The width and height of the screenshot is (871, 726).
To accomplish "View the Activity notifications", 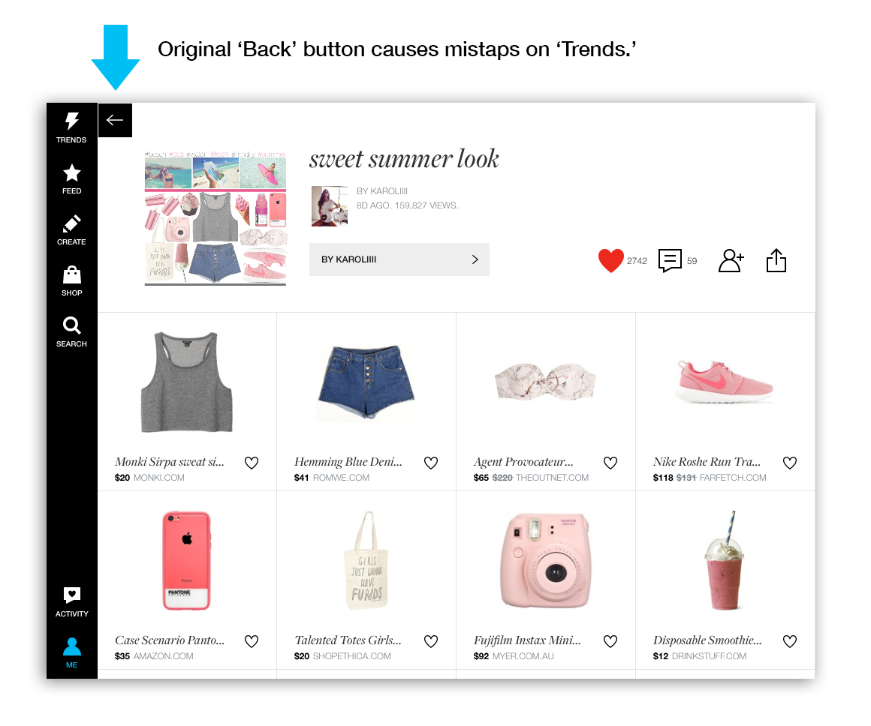I will pos(71,601).
